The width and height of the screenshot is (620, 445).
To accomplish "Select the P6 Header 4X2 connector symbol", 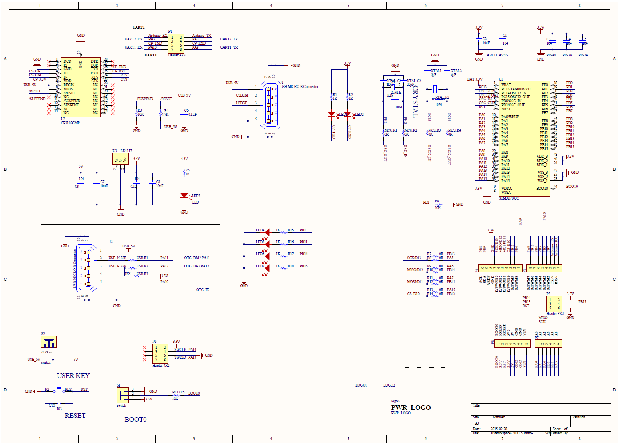I will point(160,353).
